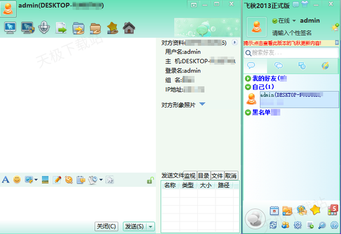Click the 监视 button
The width and height of the screenshot is (341, 234).
(x=190, y=175)
